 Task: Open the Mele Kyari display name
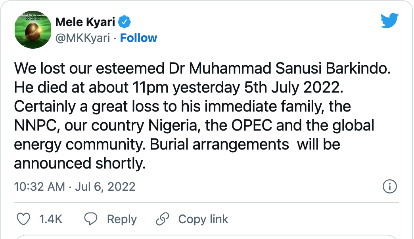(85, 22)
